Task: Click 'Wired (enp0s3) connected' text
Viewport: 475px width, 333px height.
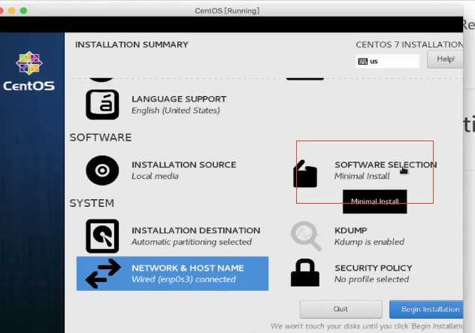Action: (x=183, y=279)
